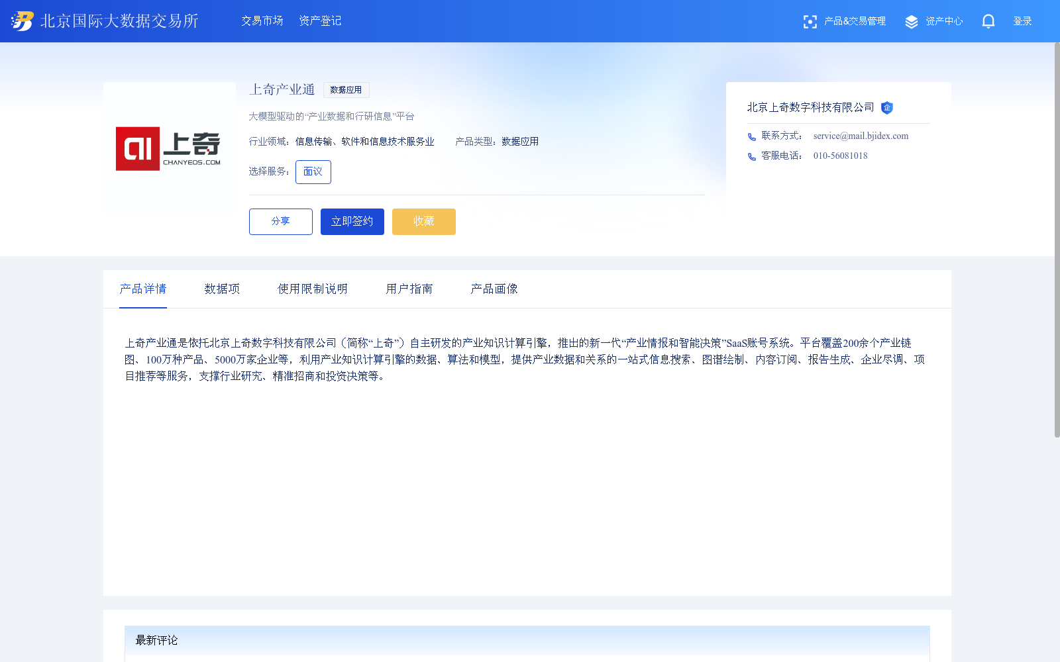Click the 数据应用 tag next to product name
Screen dimensions: 1060x662
(346, 90)
